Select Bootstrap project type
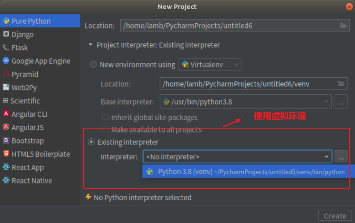The image size is (355, 223). click(x=40, y=140)
